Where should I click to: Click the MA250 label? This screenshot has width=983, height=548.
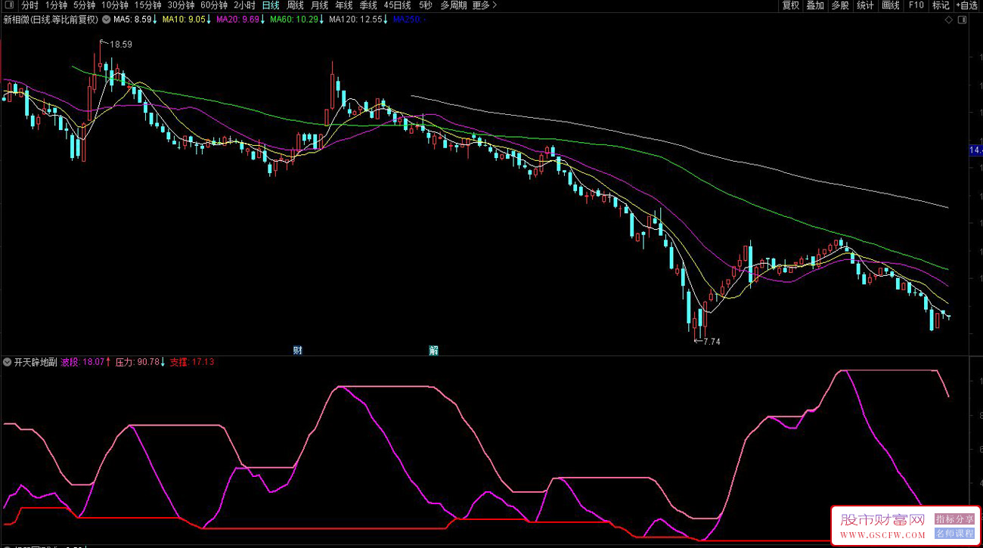point(409,20)
